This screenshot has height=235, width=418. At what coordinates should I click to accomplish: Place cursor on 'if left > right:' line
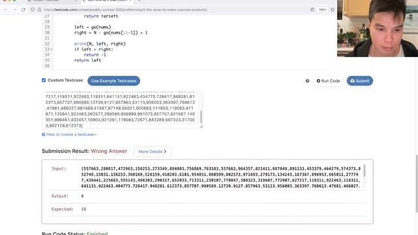tap(93, 50)
